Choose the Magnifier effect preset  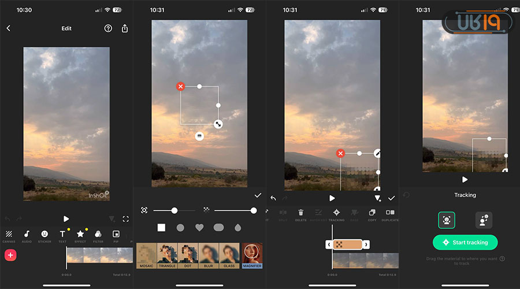coord(252,255)
